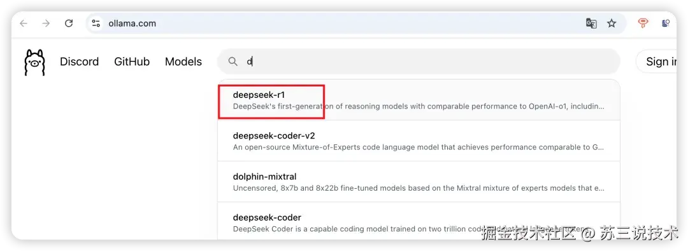Open the Discord link
This screenshot has height=251, width=688.
coord(80,62)
